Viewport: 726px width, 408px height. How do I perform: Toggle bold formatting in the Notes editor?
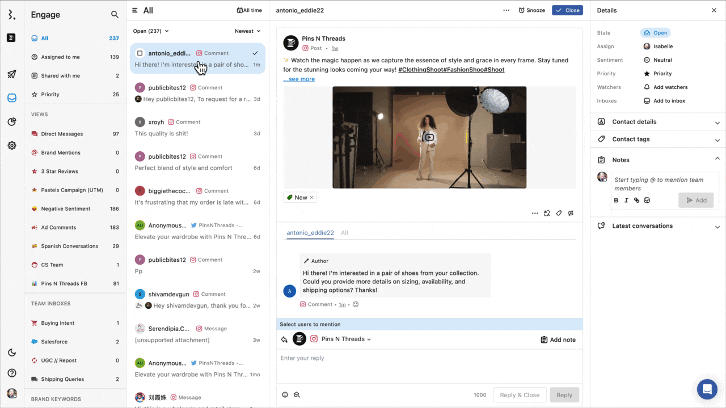pos(616,200)
